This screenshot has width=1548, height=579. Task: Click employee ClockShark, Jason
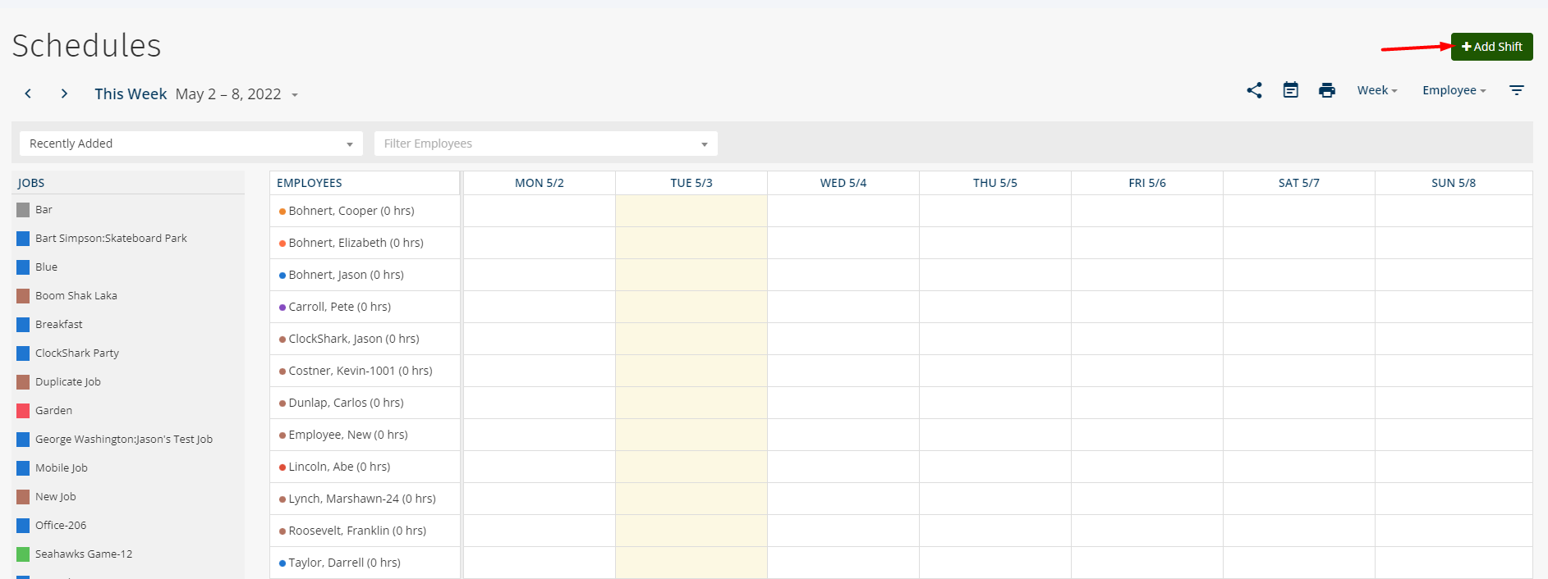point(354,339)
